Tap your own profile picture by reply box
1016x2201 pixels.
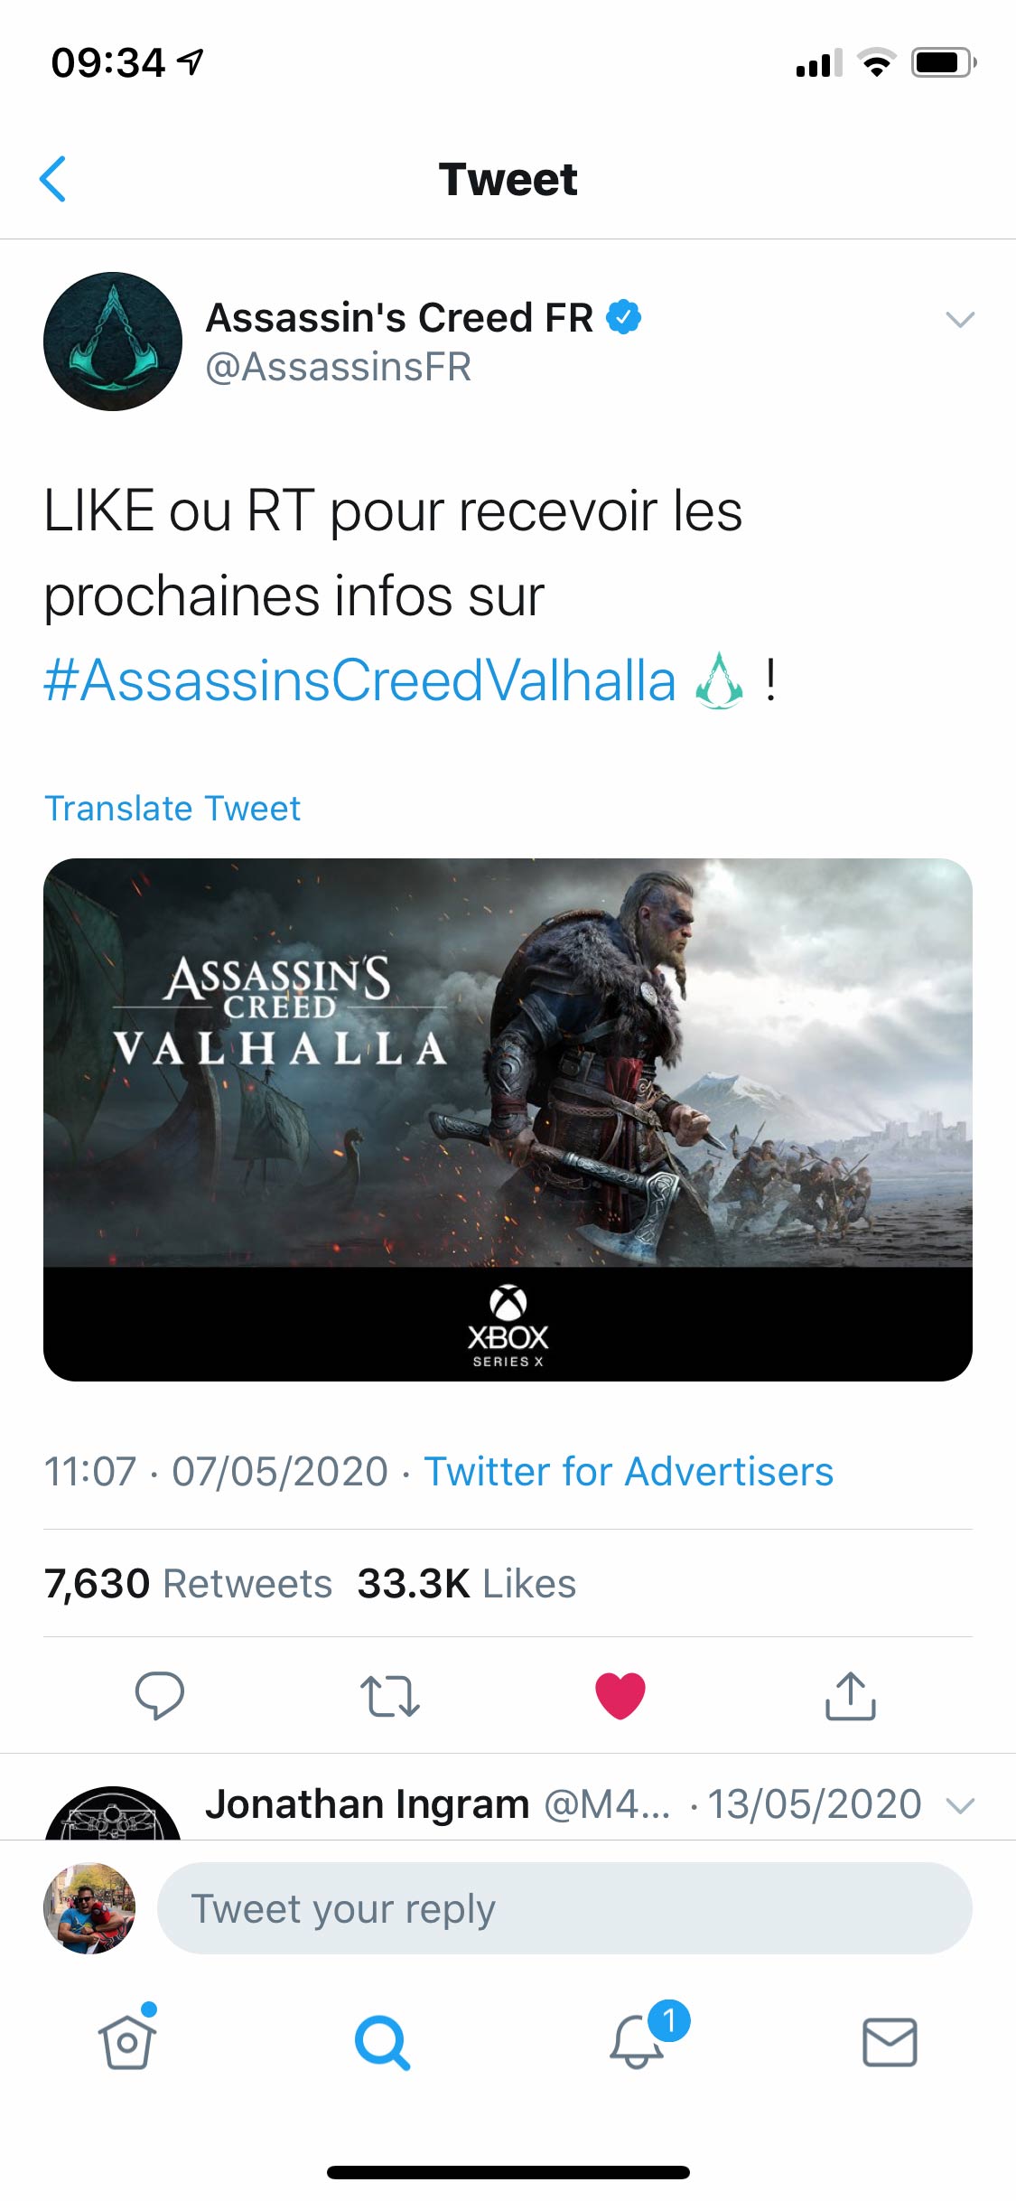[x=89, y=1908]
